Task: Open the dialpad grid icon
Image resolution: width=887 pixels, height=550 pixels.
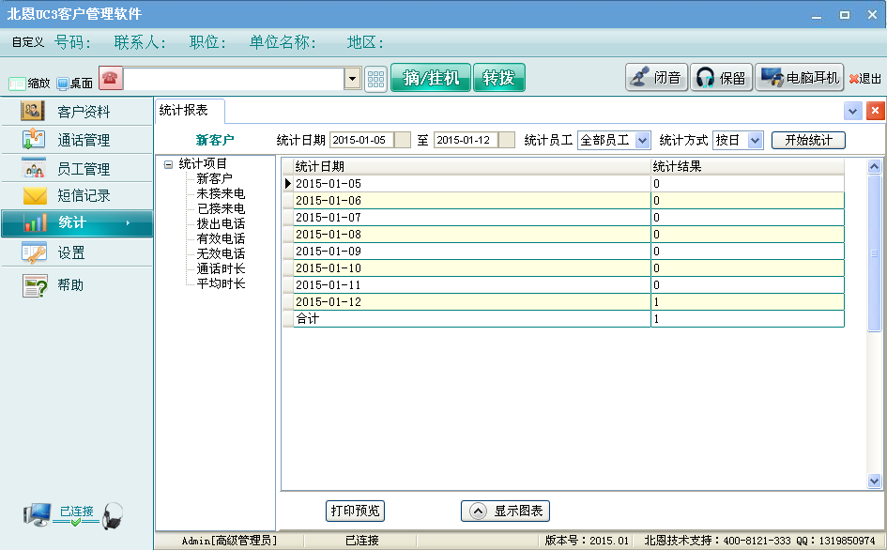Action: [x=375, y=78]
